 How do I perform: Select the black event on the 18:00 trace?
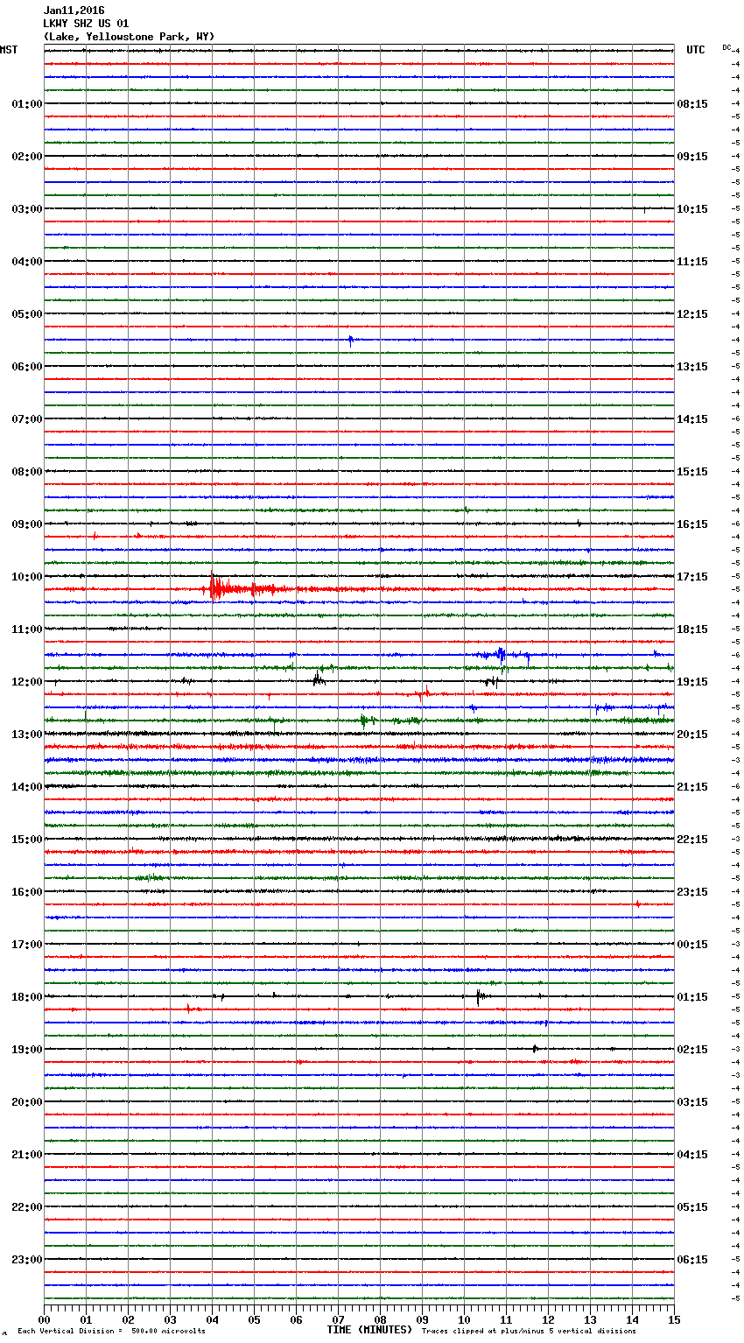479,995
